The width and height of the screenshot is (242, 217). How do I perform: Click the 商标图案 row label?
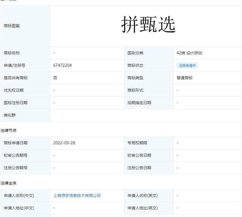click(x=12, y=26)
